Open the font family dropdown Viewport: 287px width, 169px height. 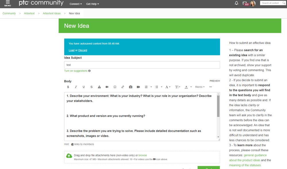point(168,87)
